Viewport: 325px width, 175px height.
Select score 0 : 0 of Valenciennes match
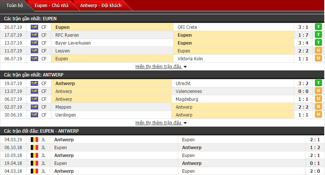[x=303, y=91]
